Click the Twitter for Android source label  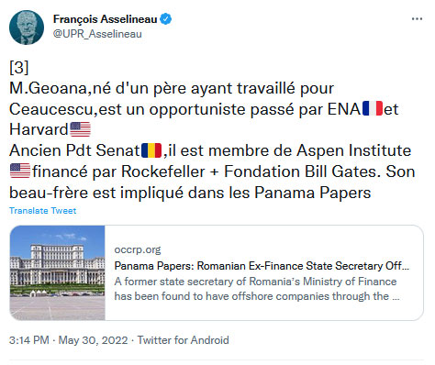tap(183, 340)
